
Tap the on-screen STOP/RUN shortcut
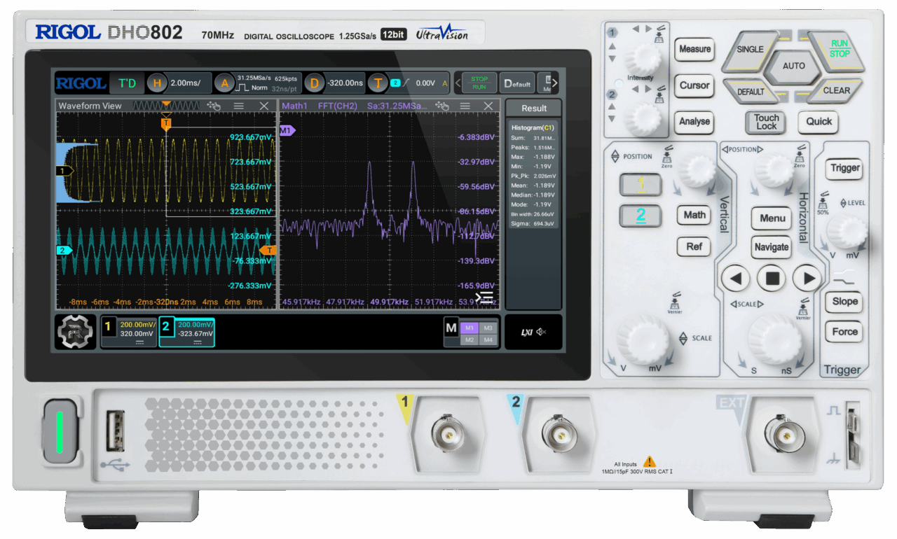[479, 83]
